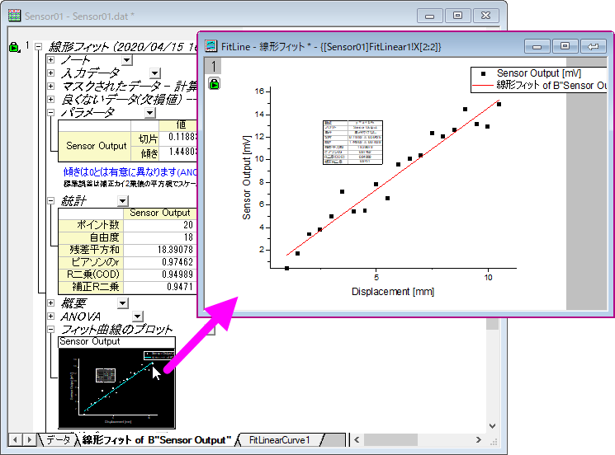Click the Sensor Output plot header cell
The image size is (615, 455).
coord(117,341)
